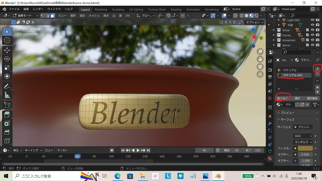The height and width of the screenshot is (181, 322).
Task: Select the Add Cube tool
Action: click(x=7, y=105)
